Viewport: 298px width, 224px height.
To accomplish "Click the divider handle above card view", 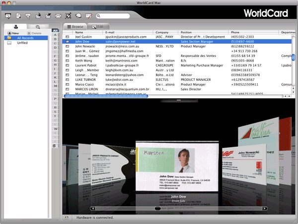I will click(x=178, y=100).
